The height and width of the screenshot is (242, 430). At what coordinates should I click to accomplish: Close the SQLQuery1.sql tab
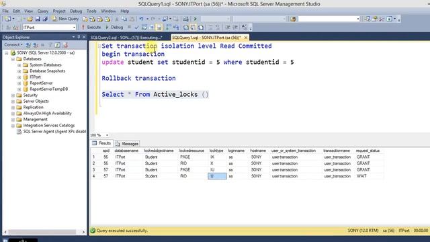tap(246, 38)
